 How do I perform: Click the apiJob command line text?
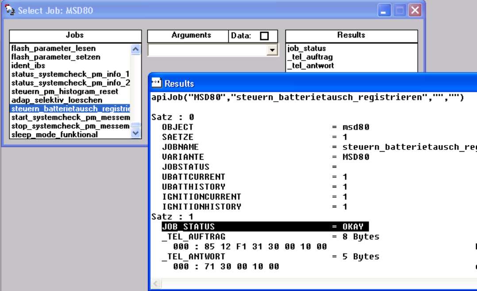click(308, 97)
